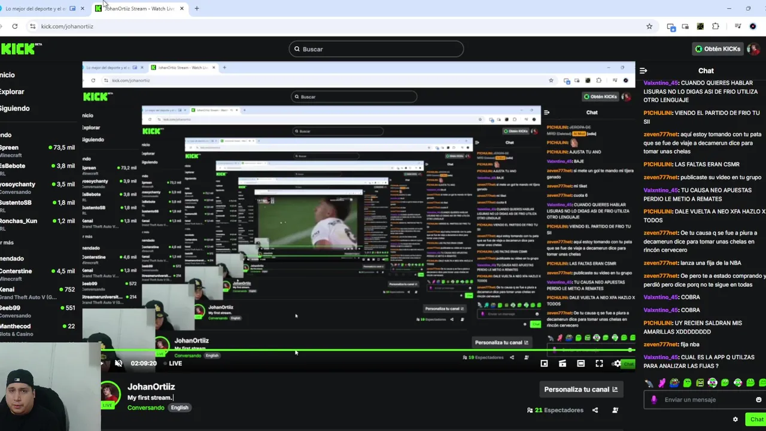Image resolution: width=766 pixels, height=431 pixels.
Task: Click the Personaliza tu canal button
Action: [x=580, y=389]
